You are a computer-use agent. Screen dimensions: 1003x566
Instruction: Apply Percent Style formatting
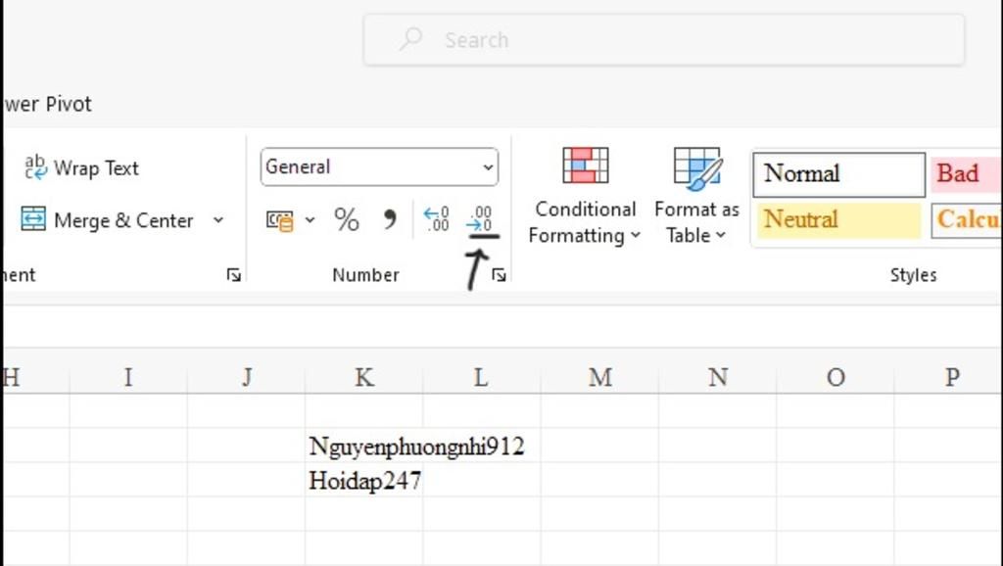[346, 220]
